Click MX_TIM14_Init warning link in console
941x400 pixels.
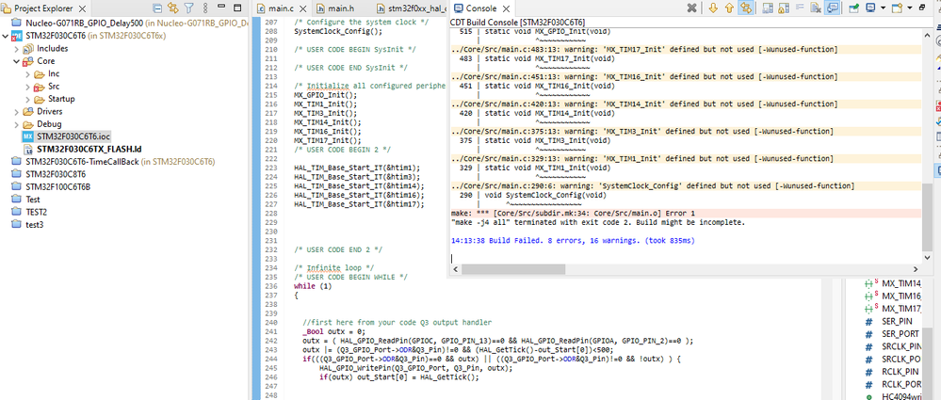[x=644, y=104]
